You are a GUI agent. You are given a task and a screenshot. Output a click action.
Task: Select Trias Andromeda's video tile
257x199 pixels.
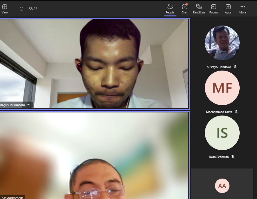(95, 155)
